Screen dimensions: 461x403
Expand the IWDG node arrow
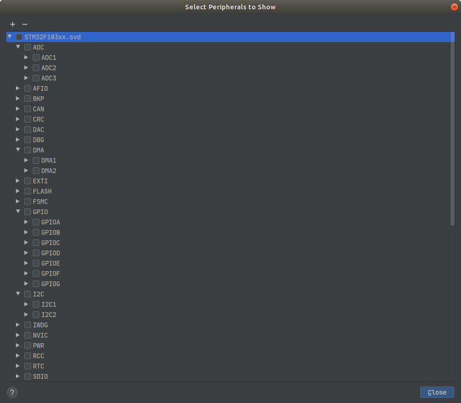tap(18, 325)
